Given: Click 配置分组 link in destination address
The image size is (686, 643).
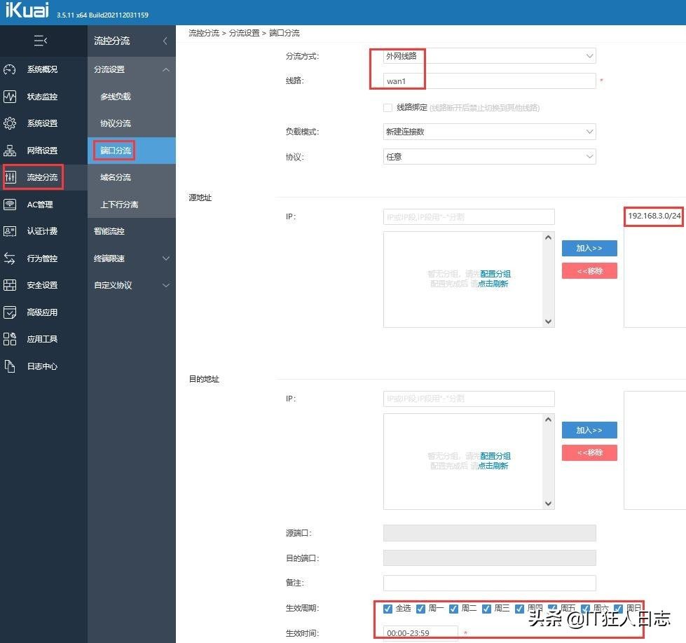Looking at the screenshot, I should tap(495, 456).
